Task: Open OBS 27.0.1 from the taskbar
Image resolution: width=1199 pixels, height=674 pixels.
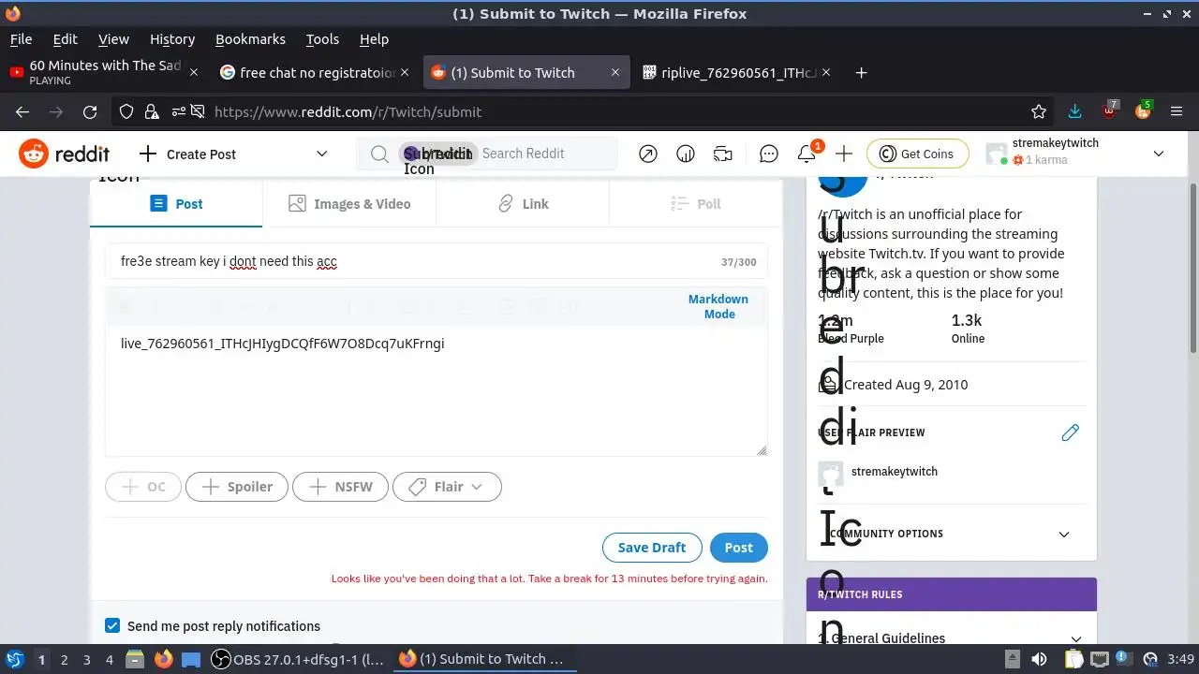Action: 298,659
